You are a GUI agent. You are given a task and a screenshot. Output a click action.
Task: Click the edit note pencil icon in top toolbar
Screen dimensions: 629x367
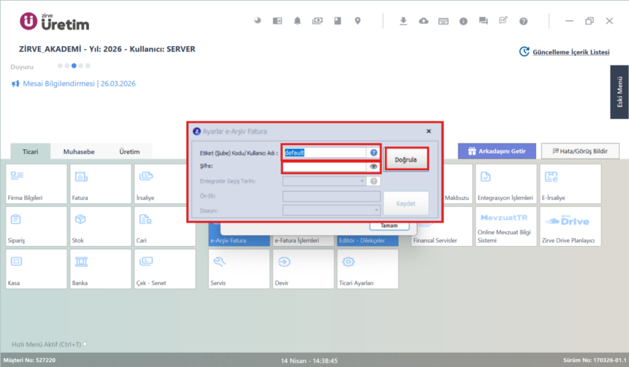click(503, 20)
